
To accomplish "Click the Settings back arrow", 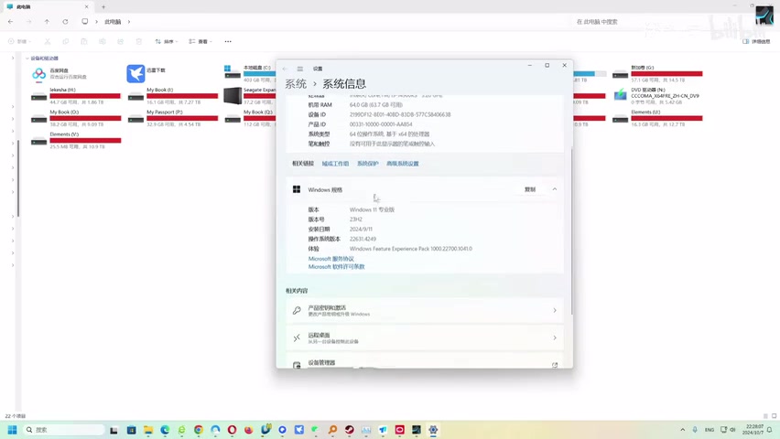I will click(x=285, y=69).
